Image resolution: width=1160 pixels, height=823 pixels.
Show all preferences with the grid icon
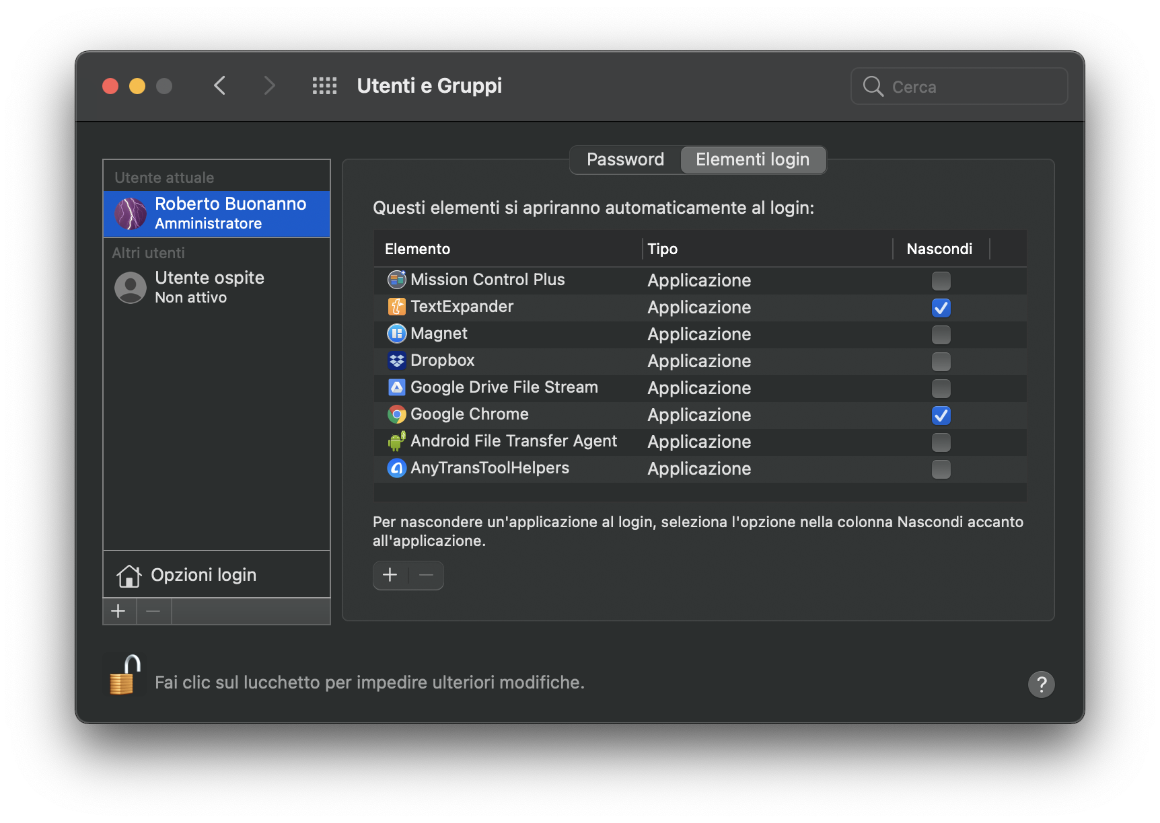click(x=324, y=86)
